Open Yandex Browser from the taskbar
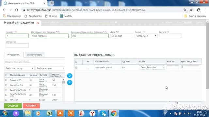The height and width of the screenshot is (117, 209). click(x=92, y=113)
